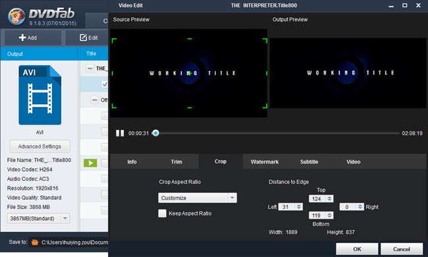Confirm crop with the OK button
This screenshot has height=257, width=428.
pyautogui.click(x=357, y=249)
